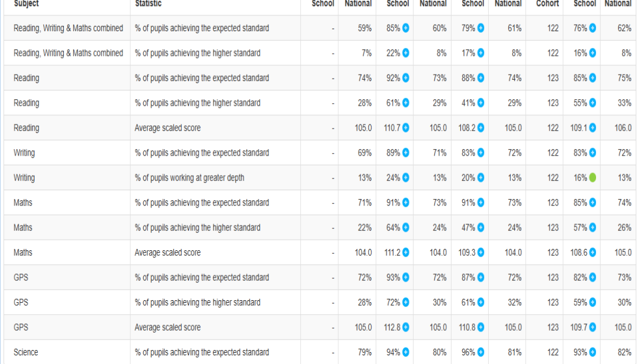Click blue icon beside 111.2 Maths scaled score
The width and height of the screenshot is (638, 364).
406,253
